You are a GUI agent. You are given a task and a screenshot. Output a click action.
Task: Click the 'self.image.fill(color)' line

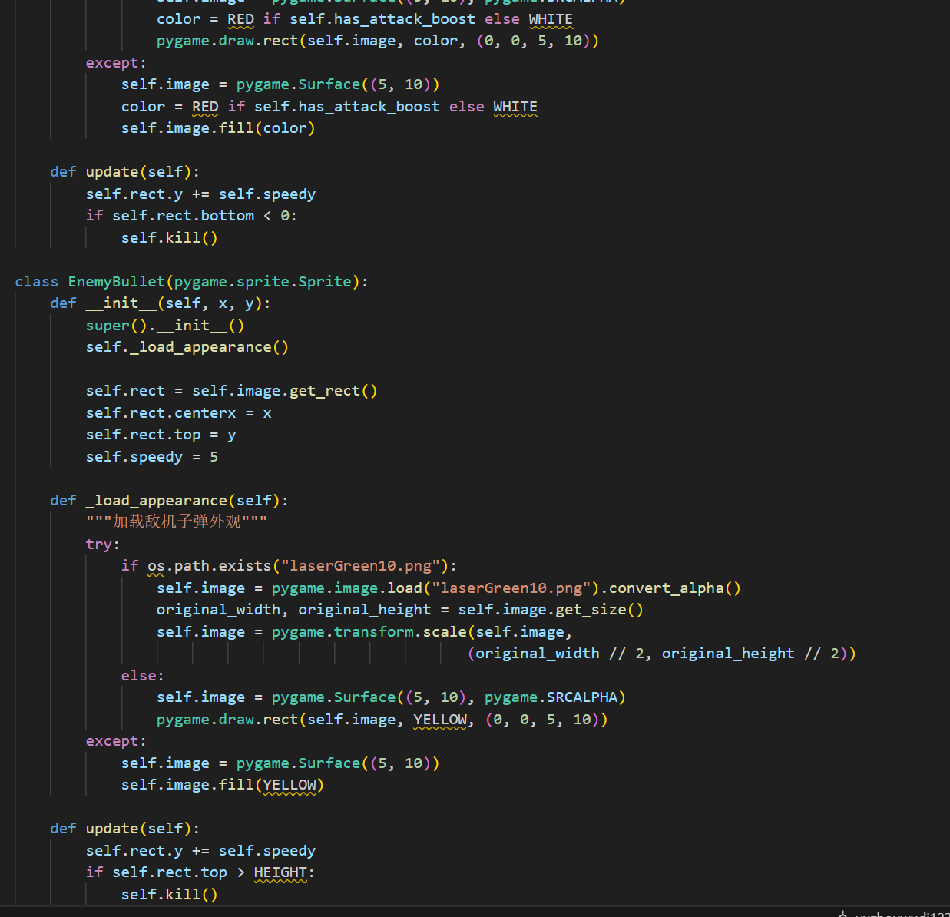[218, 128]
